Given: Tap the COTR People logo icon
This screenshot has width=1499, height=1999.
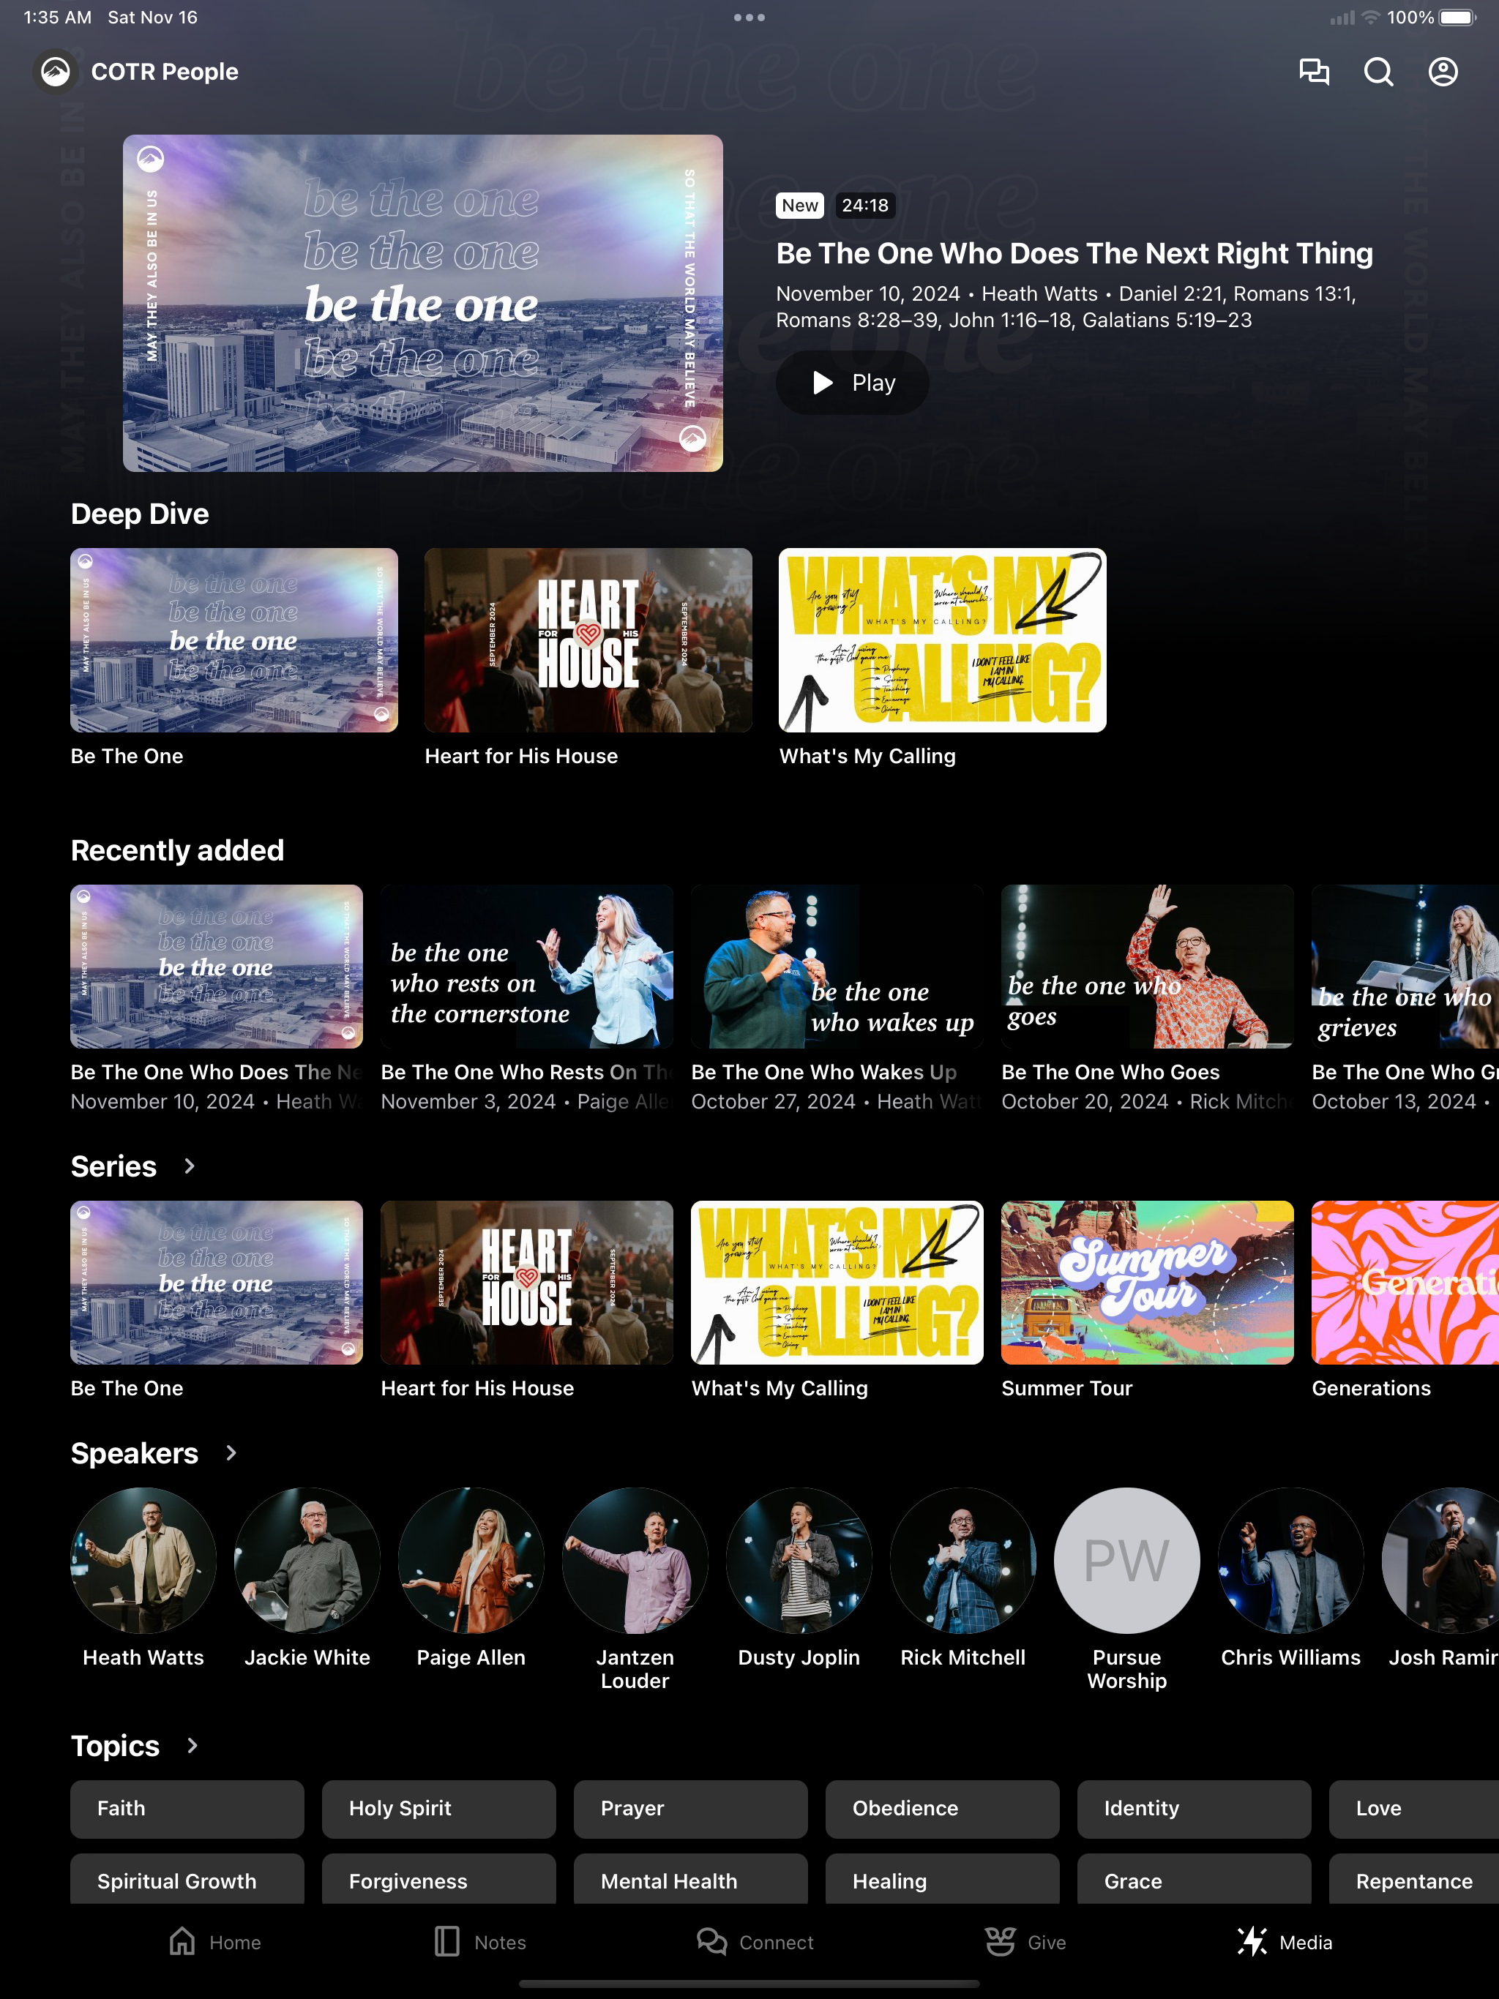Looking at the screenshot, I should coord(55,72).
